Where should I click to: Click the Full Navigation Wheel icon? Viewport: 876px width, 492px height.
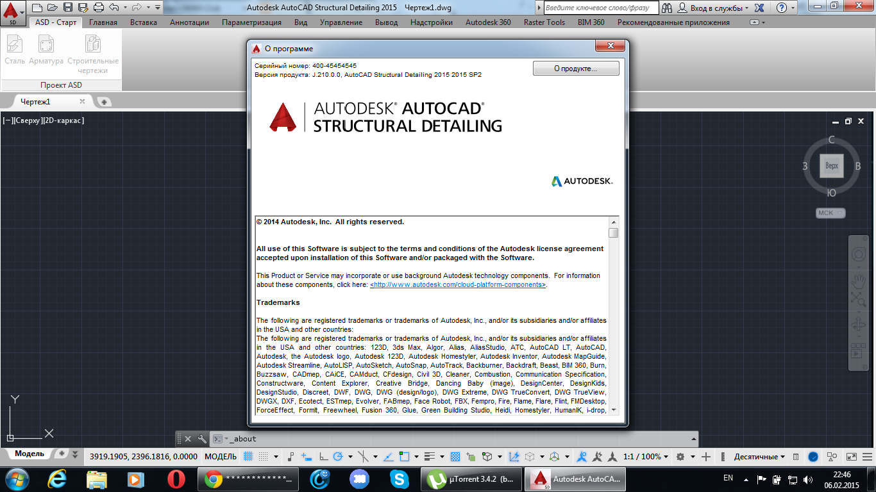[x=858, y=254]
